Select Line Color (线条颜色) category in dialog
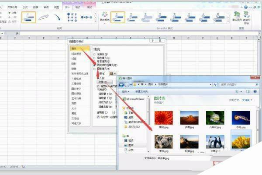Viewport: 262px width, 175px height. (76, 54)
